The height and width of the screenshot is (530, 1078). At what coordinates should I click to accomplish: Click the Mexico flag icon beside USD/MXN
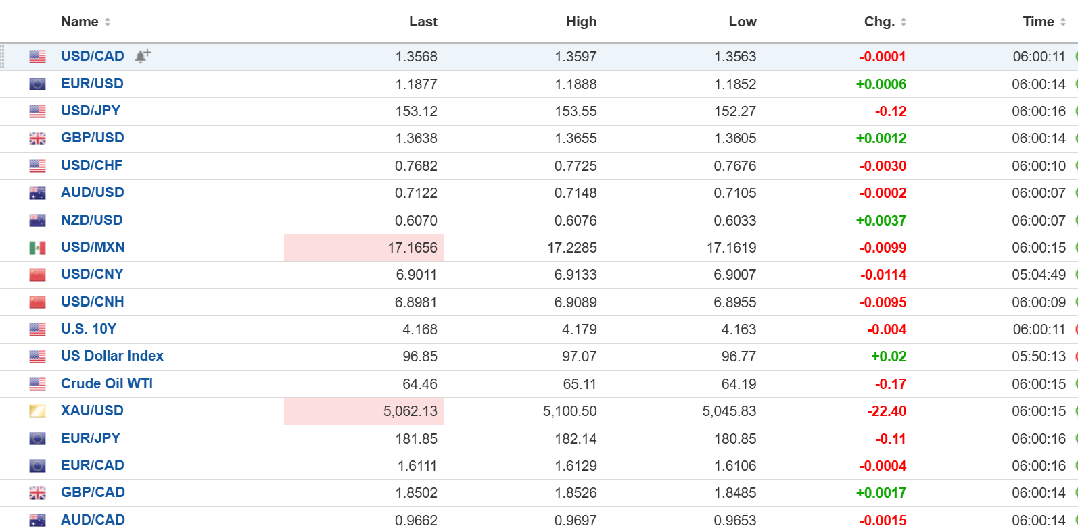click(38, 248)
